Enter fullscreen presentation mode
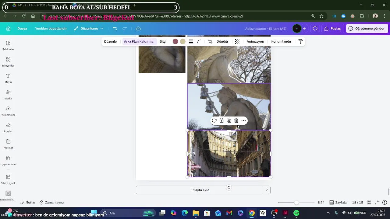 tap(377, 203)
